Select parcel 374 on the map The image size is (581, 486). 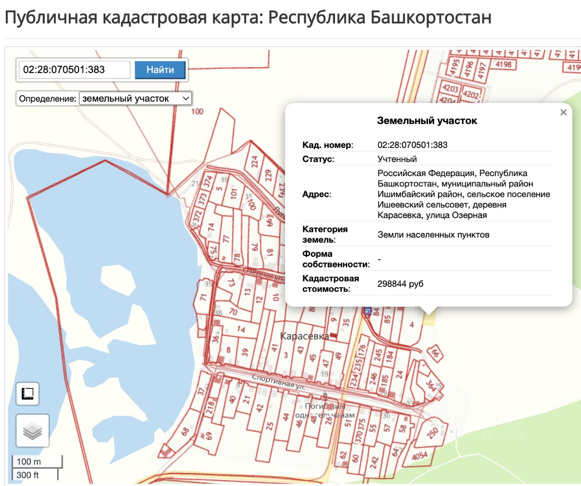pos(208,182)
